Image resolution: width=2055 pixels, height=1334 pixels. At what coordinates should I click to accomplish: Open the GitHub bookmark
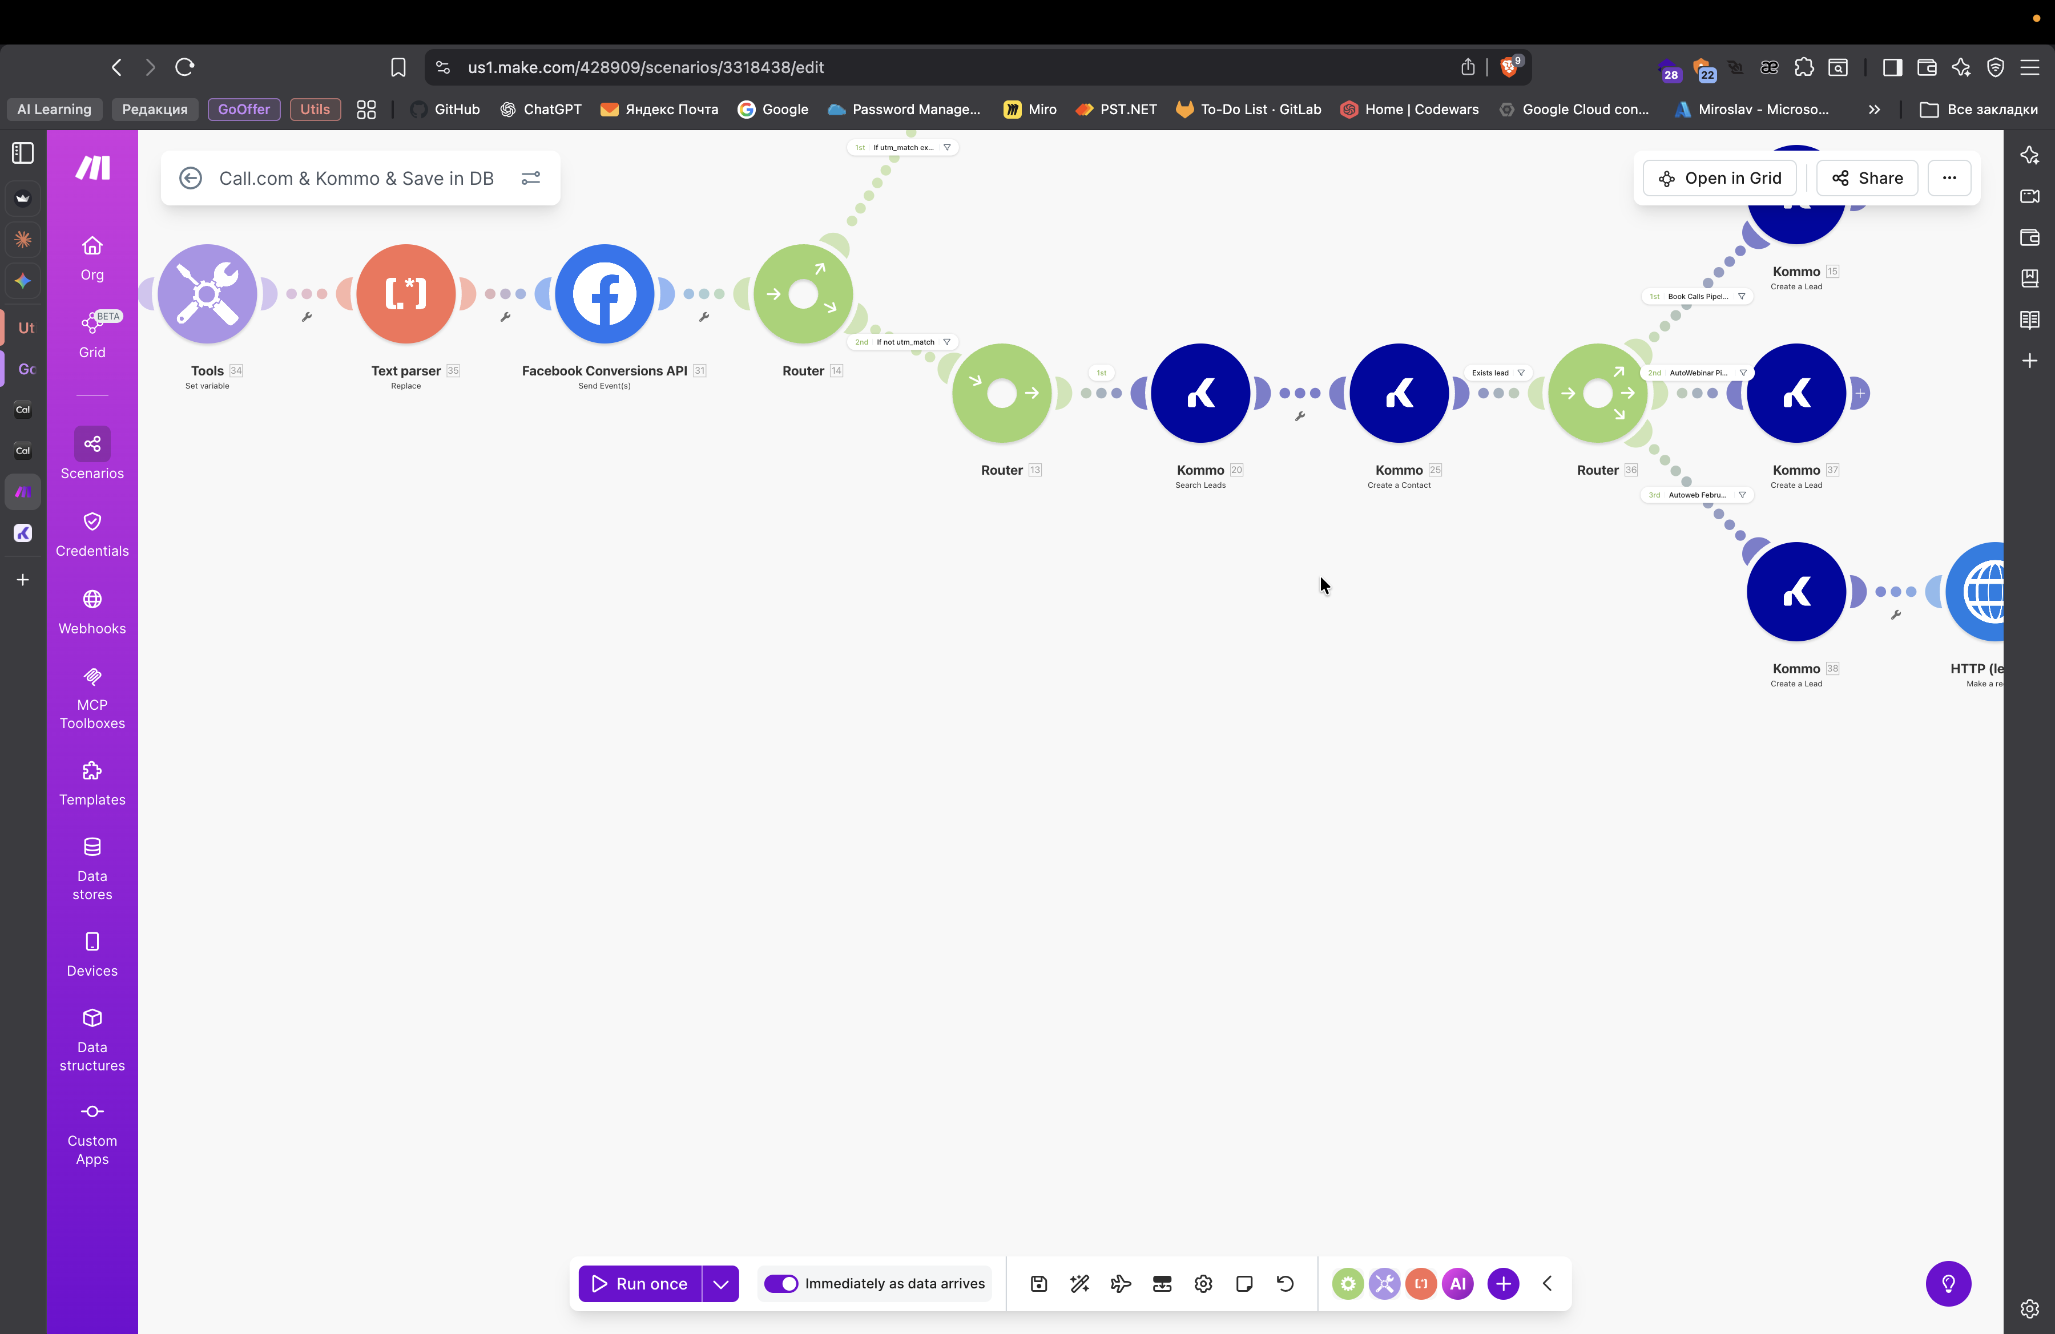444,110
